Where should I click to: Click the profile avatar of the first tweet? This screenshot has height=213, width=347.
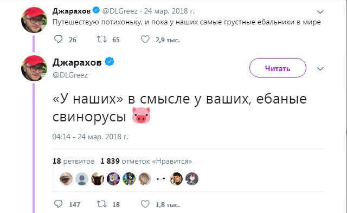(34, 20)
